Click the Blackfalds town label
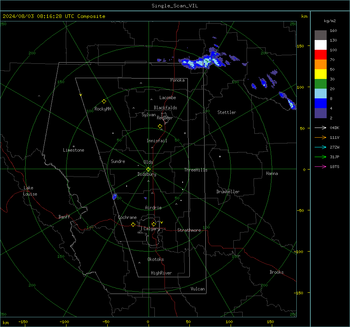 coord(165,108)
